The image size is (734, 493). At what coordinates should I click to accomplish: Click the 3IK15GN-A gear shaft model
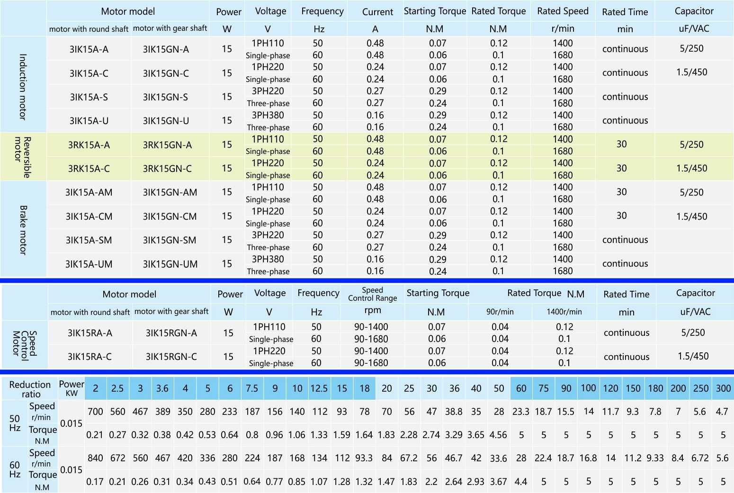(166, 49)
